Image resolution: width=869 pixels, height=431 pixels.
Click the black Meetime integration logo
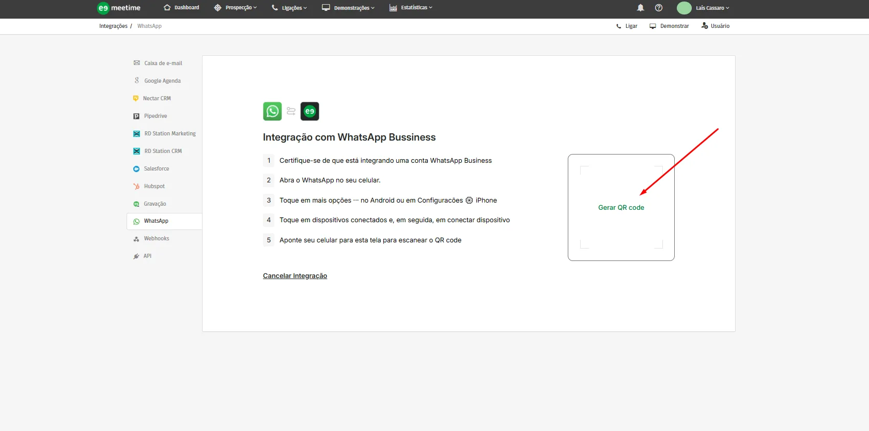point(310,111)
